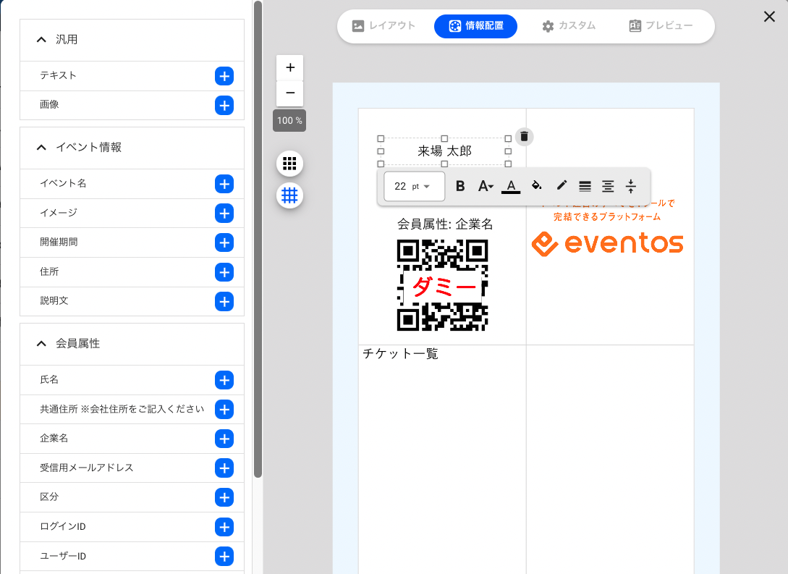Delete the selected 来場 太郎 element
The height and width of the screenshot is (574, 788).
pyautogui.click(x=524, y=137)
